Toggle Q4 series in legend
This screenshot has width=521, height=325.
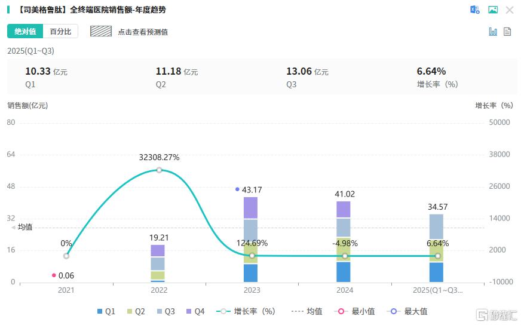[195, 311]
